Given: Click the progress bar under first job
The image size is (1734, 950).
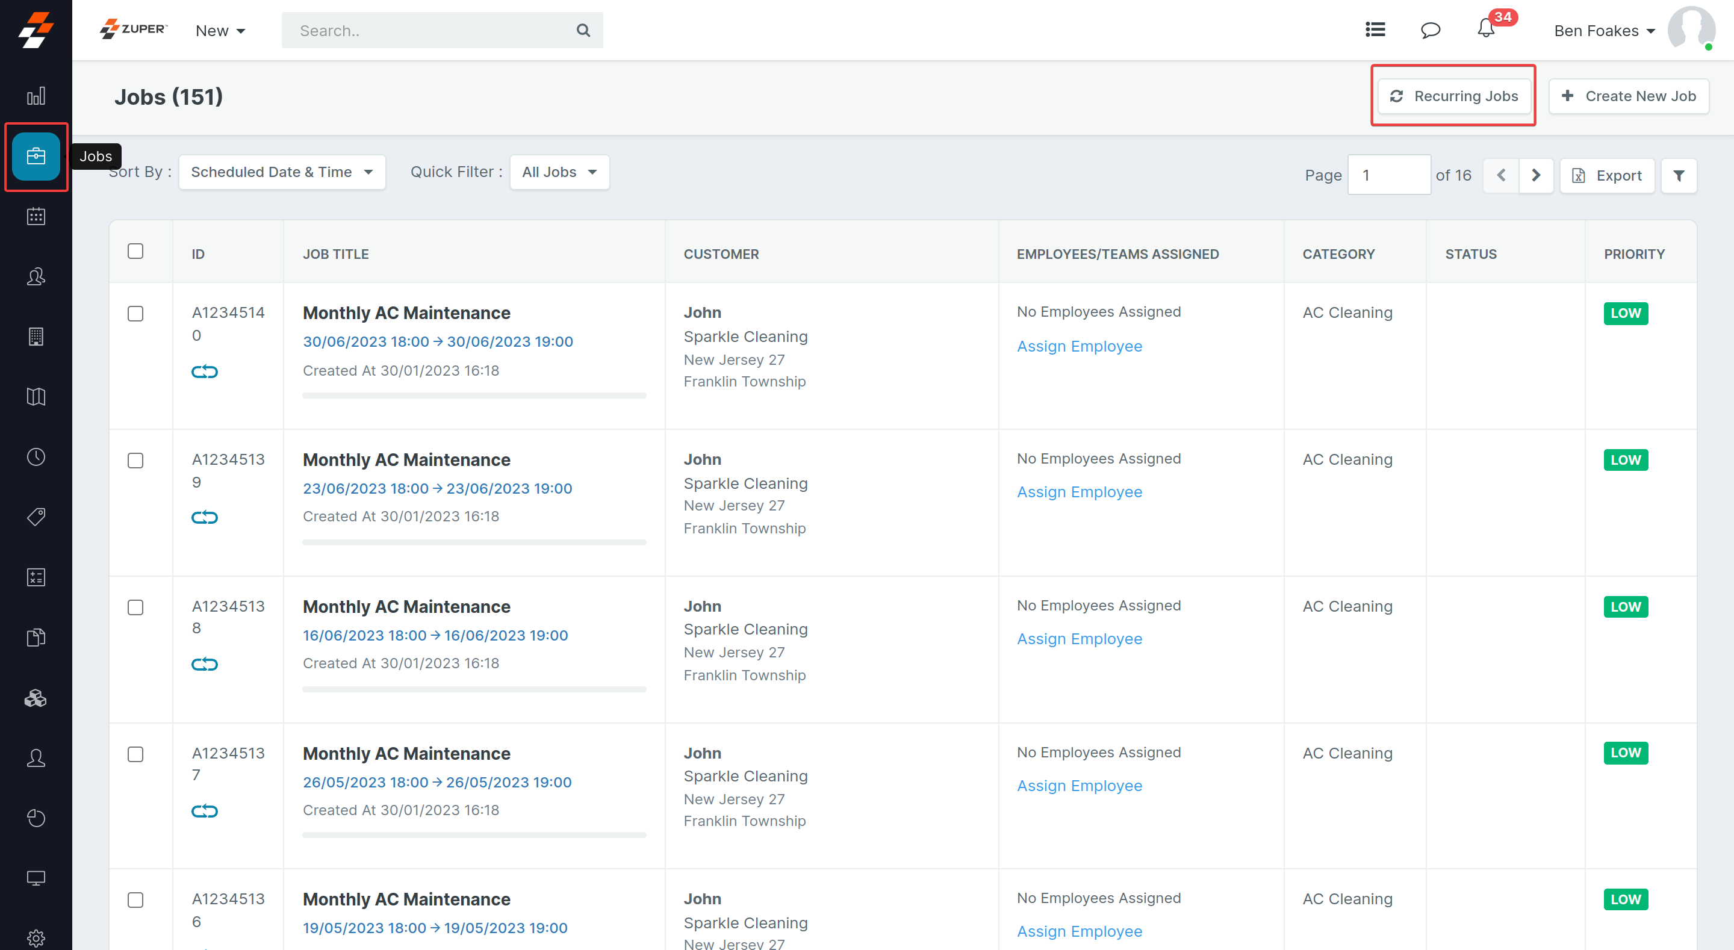Looking at the screenshot, I should tap(474, 396).
